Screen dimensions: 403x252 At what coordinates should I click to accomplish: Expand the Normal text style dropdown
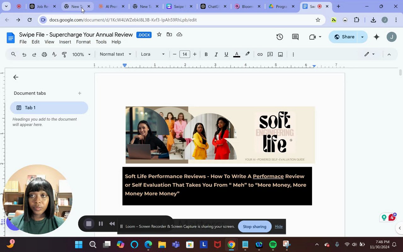(x=115, y=54)
